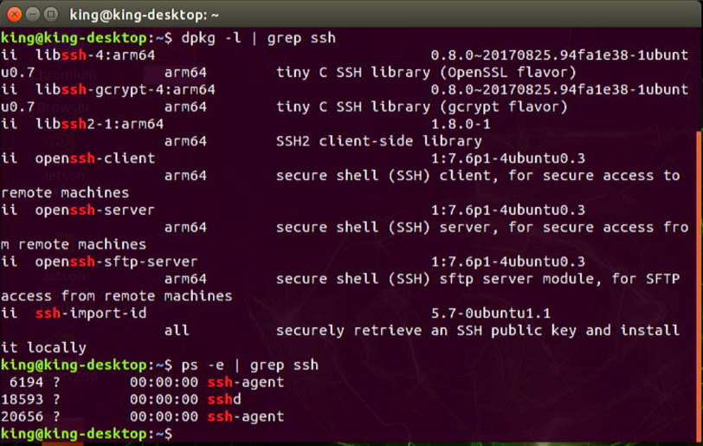This screenshot has height=446, width=703.
Task: Click the version '5.7-0ubuntu1.1'
Action: tap(491, 313)
